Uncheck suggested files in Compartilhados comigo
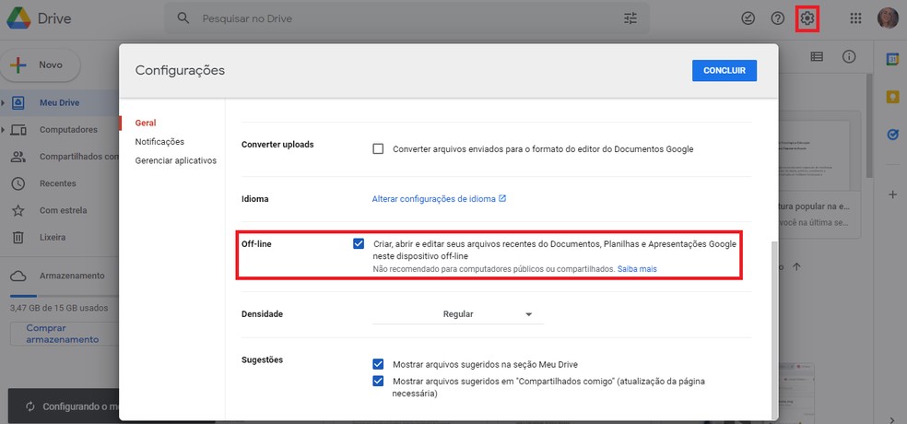Image resolution: width=907 pixels, height=424 pixels. (x=378, y=382)
